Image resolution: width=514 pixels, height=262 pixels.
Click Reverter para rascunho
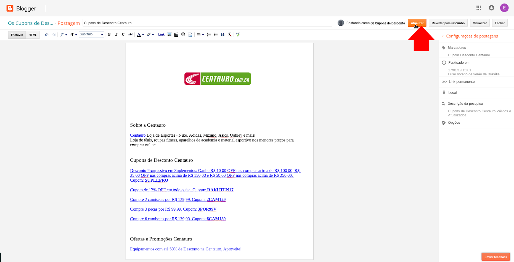click(x=448, y=23)
